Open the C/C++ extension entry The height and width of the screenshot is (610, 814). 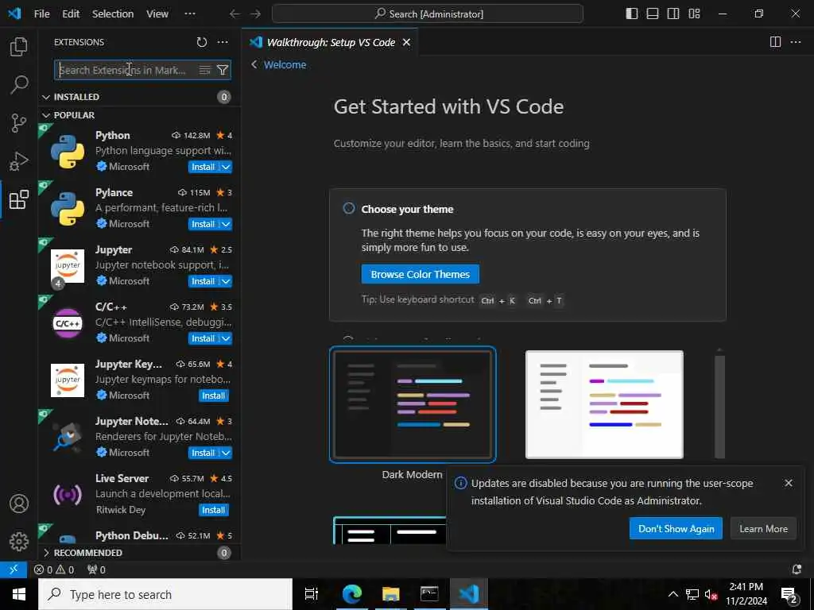point(139,322)
